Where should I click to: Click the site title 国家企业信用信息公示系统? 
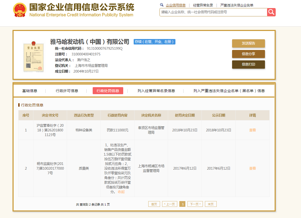click(82, 7)
